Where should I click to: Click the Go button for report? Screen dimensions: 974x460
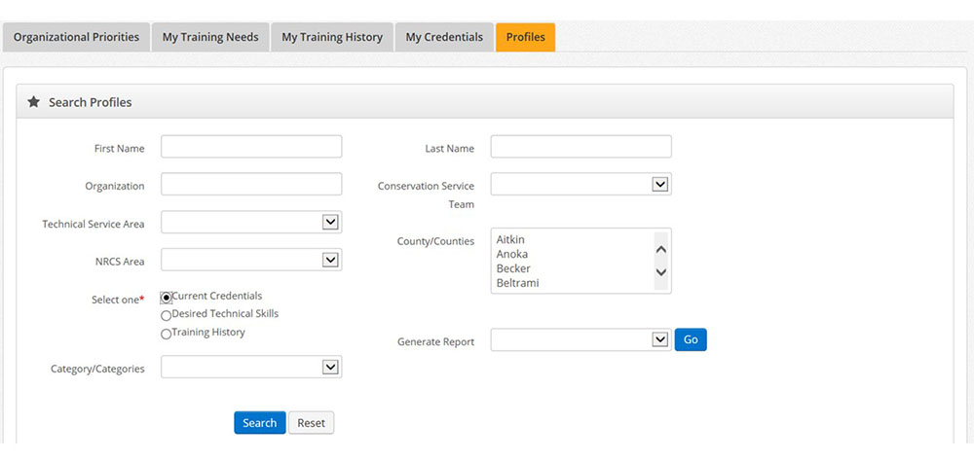coord(691,339)
